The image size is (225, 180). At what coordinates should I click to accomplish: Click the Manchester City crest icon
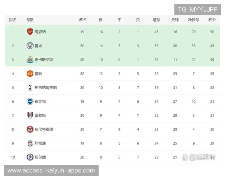(x=30, y=46)
